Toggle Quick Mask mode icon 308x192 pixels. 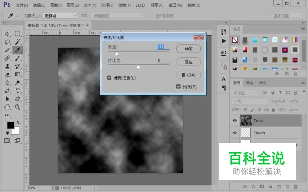pyautogui.click(x=7, y=140)
